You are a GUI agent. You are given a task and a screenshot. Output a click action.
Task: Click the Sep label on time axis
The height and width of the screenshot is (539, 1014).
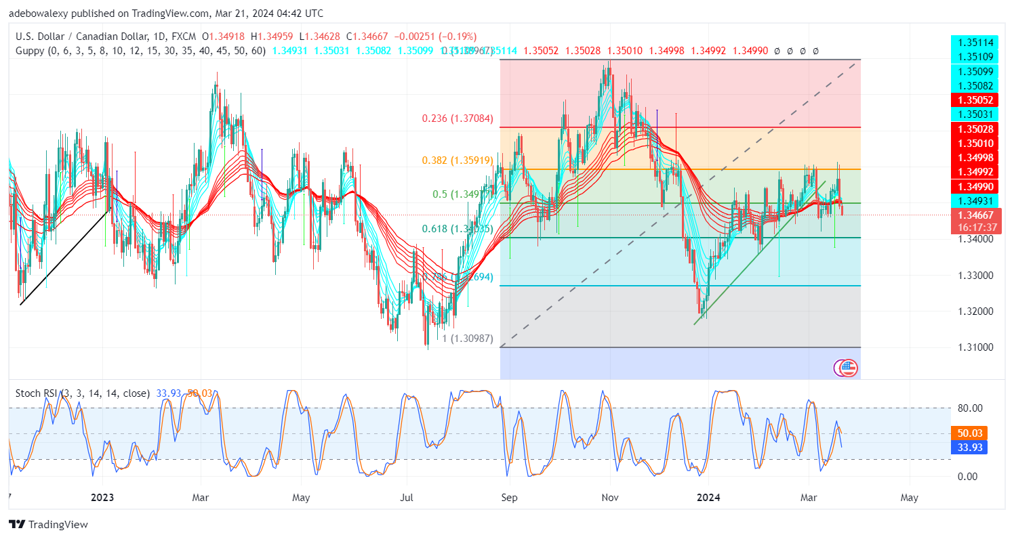pyautogui.click(x=509, y=498)
